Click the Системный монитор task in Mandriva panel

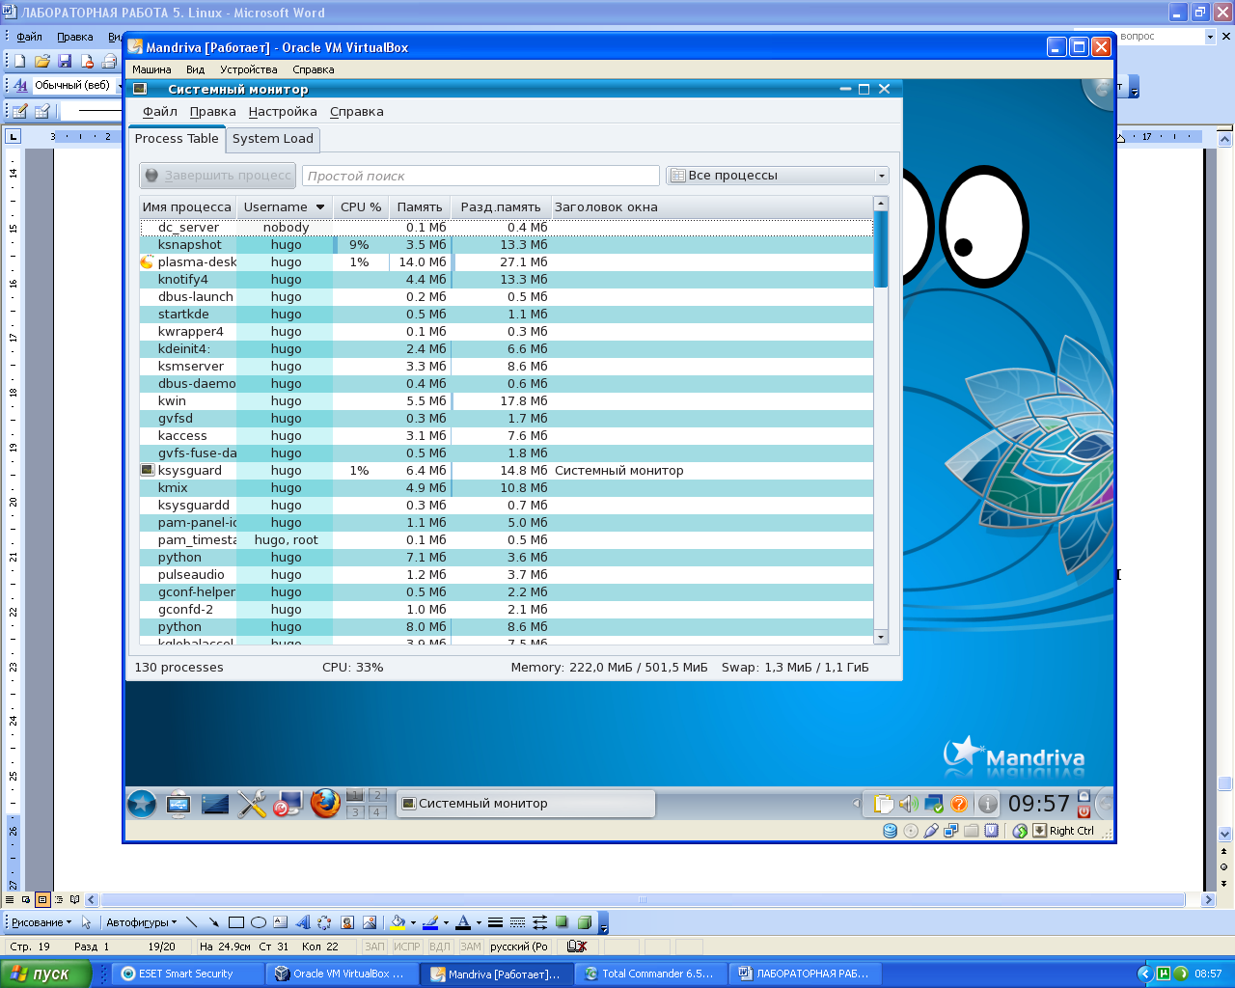click(x=526, y=804)
